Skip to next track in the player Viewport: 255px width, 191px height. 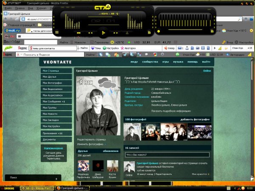(x=116, y=33)
